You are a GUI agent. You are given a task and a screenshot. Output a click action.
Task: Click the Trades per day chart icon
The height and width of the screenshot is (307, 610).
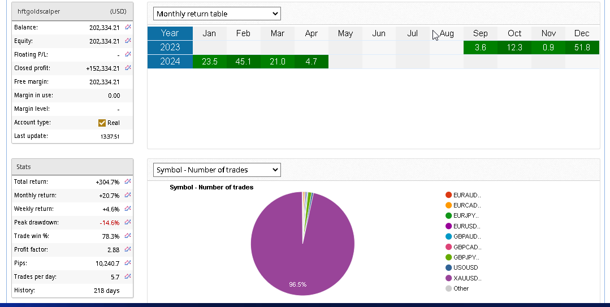128,276
